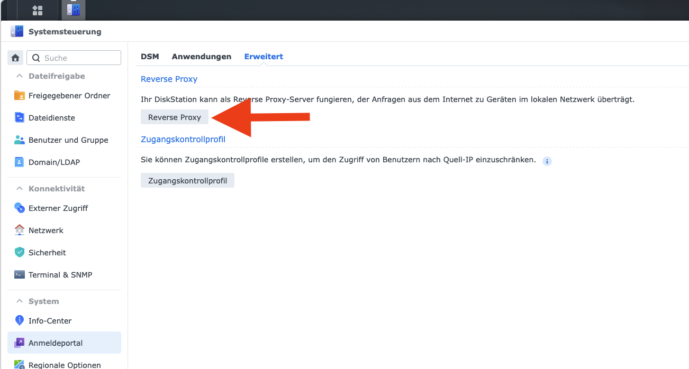Open Externer Zugriff settings
The image size is (689, 369).
[64, 208]
